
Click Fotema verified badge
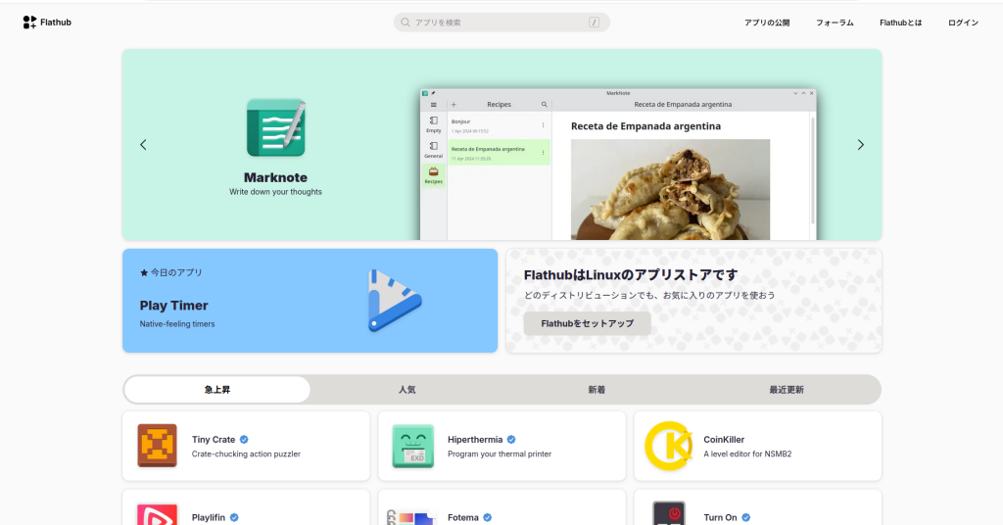(x=488, y=517)
